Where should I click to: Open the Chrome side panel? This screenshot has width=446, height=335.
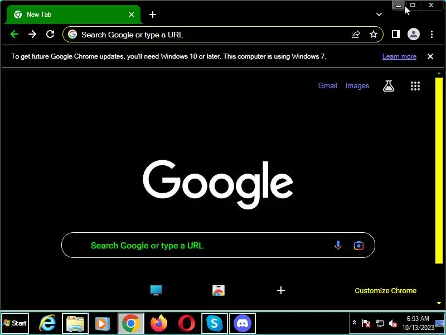tap(396, 35)
